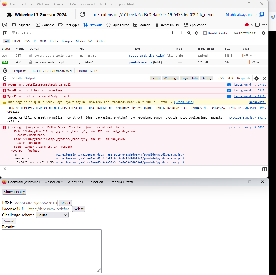The width and height of the screenshot is (276, 275).
Task: Toggle the Logs console filter
Action: [185, 78]
